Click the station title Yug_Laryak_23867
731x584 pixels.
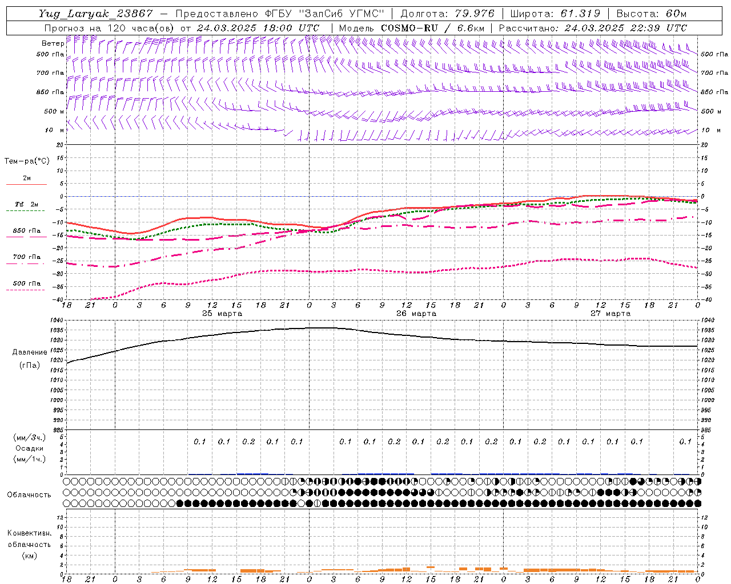pyautogui.click(x=95, y=14)
